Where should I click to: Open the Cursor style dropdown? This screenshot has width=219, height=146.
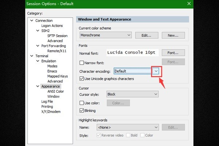(155, 94)
